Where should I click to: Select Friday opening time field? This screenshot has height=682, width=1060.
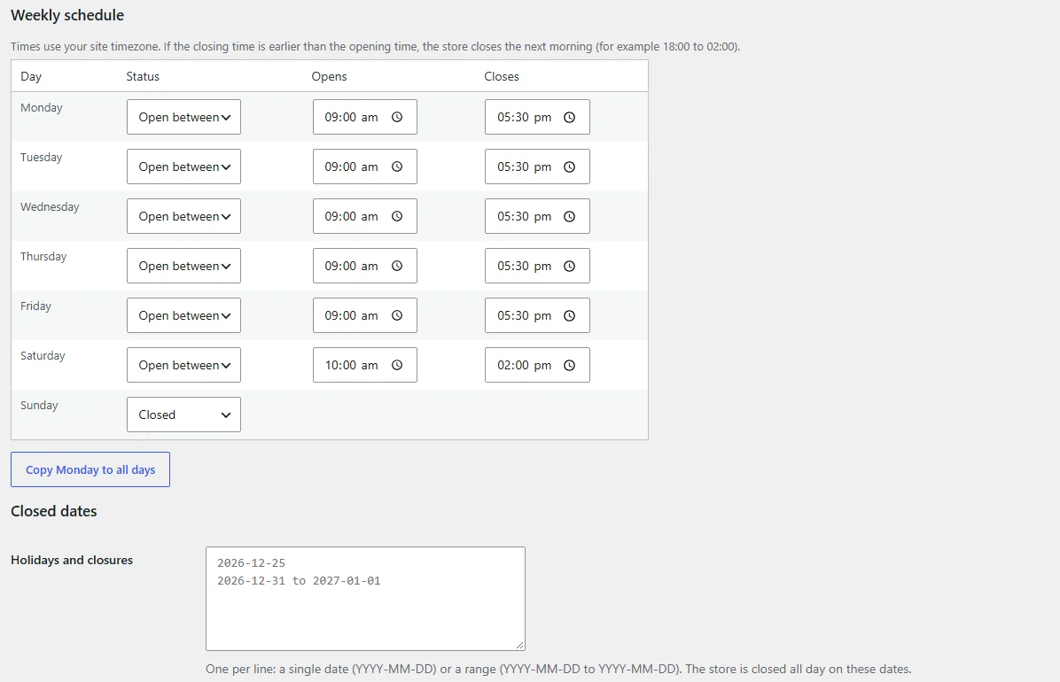click(365, 315)
